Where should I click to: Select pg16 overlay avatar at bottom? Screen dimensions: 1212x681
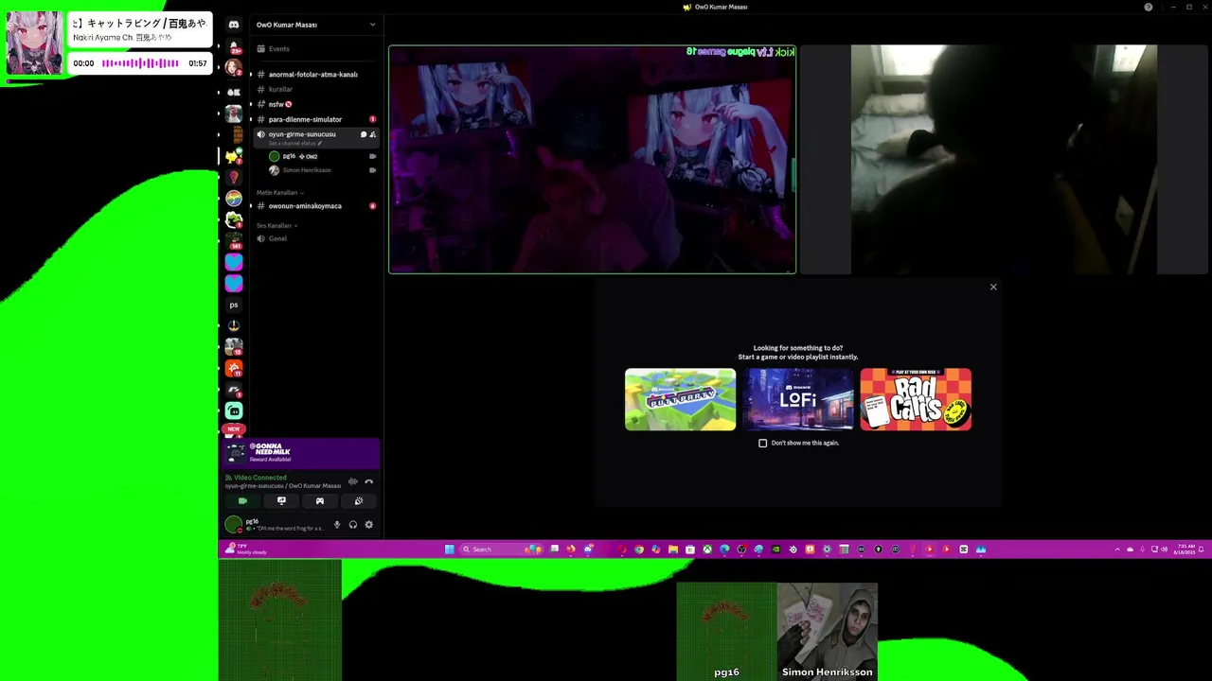[726, 631]
